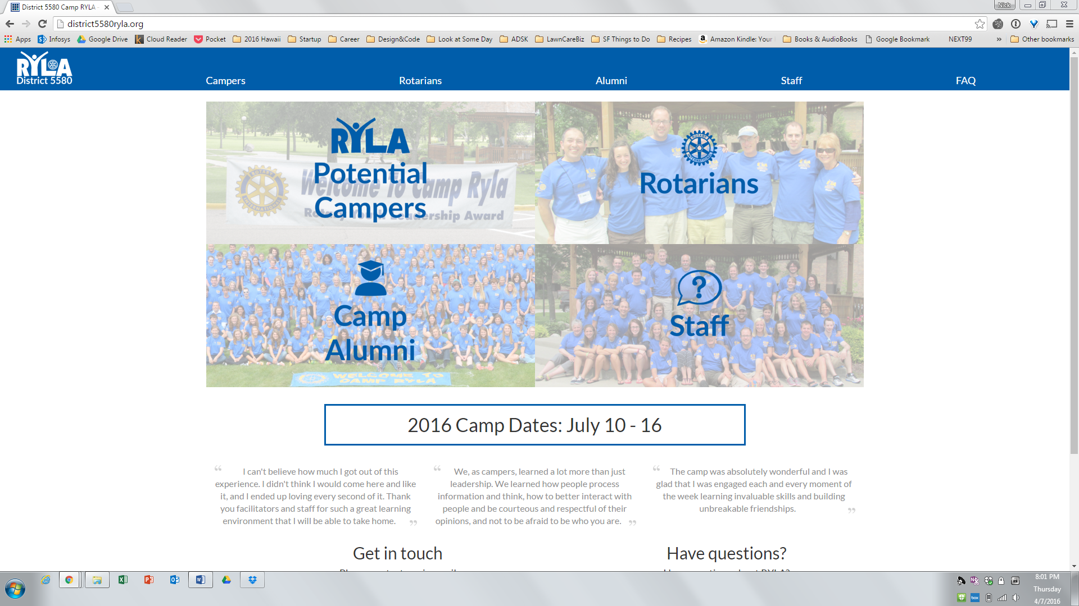Open Dropbox from the taskbar

click(252, 580)
